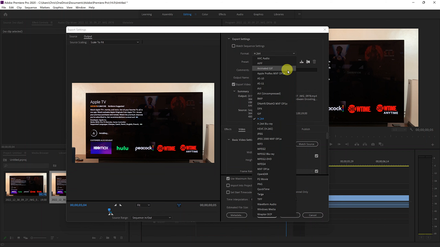Click the Export Frame camera icon
This screenshot has width=440, height=247.
tap(373, 145)
